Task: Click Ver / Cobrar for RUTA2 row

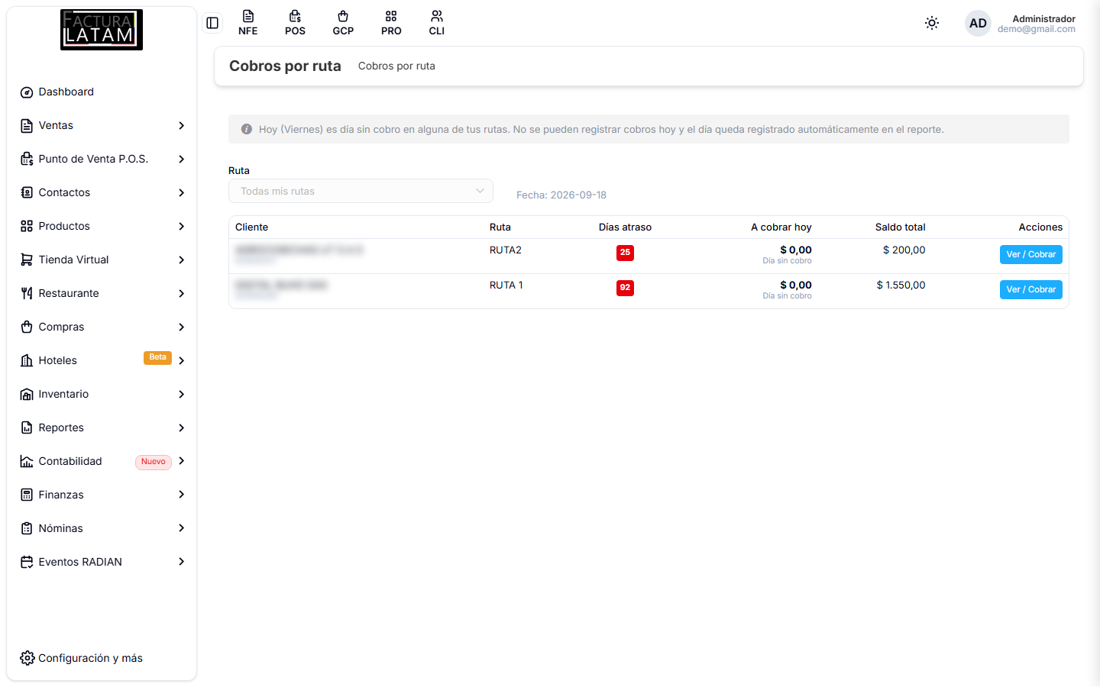Action: pos(1030,254)
